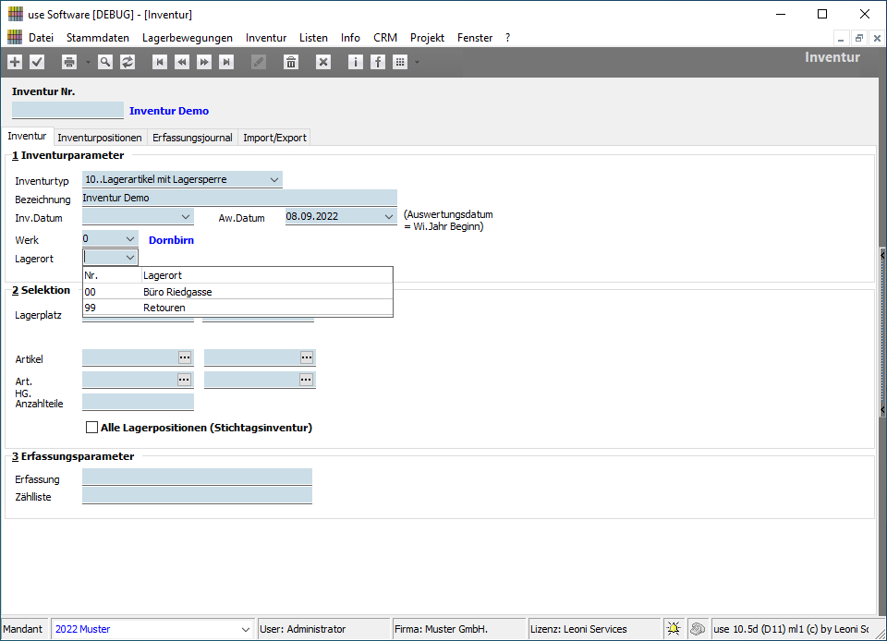Open lookup for first Art. HG. field

click(185, 380)
